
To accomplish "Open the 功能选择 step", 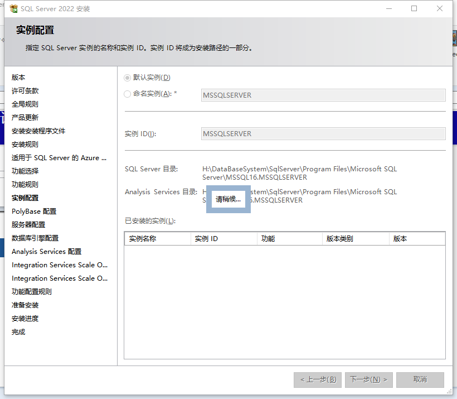I will pyautogui.click(x=25, y=171).
